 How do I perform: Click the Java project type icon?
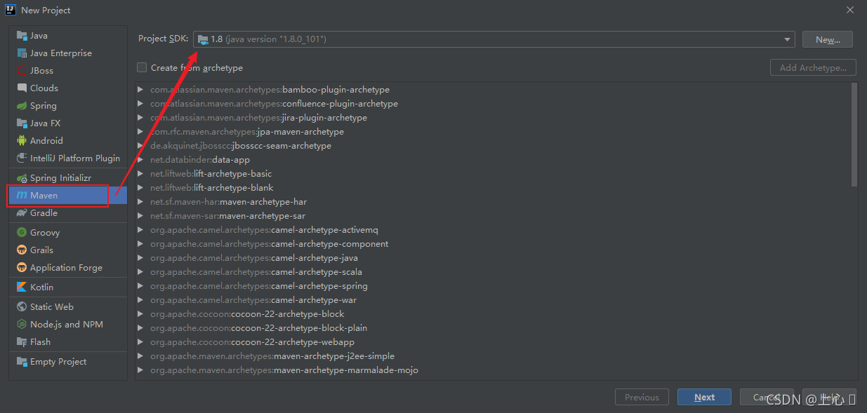(22, 35)
